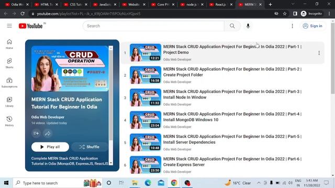Switch to the JavaScript tab

[105, 5]
